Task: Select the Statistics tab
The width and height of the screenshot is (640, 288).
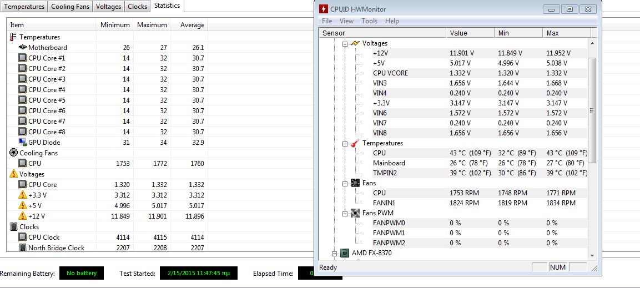Action: click(167, 6)
